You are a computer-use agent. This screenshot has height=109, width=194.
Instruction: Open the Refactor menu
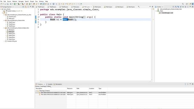(15, 1)
